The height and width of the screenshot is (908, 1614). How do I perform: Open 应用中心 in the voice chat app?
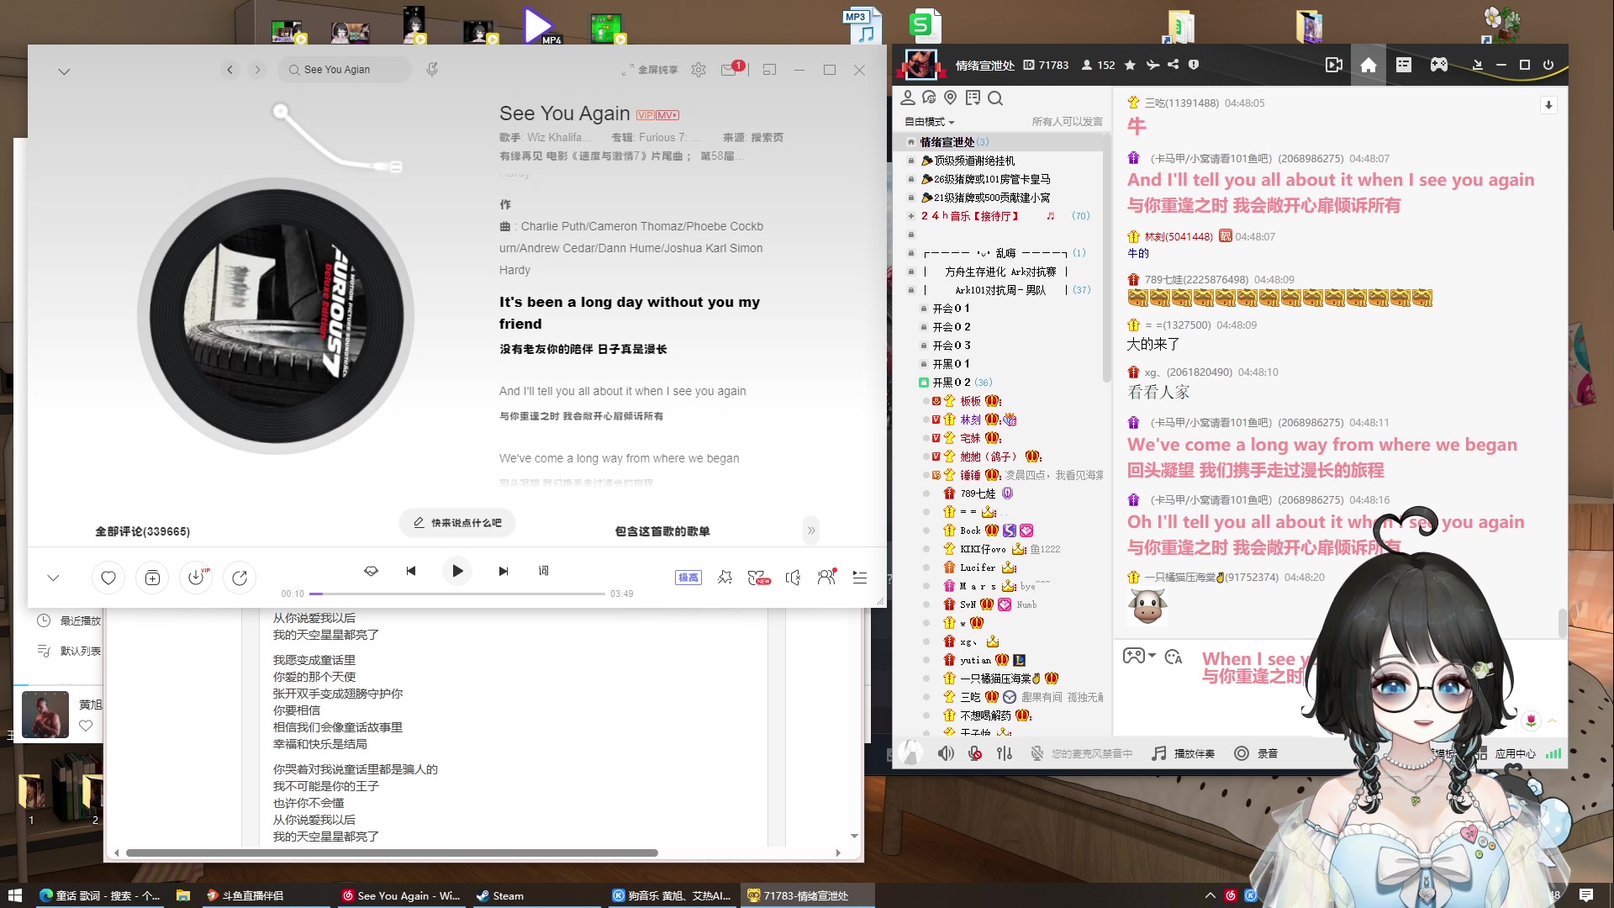(x=1514, y=753)
